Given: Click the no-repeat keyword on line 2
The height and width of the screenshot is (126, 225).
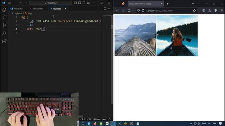Looking at the screenshot, I should [x=65, y=21].
